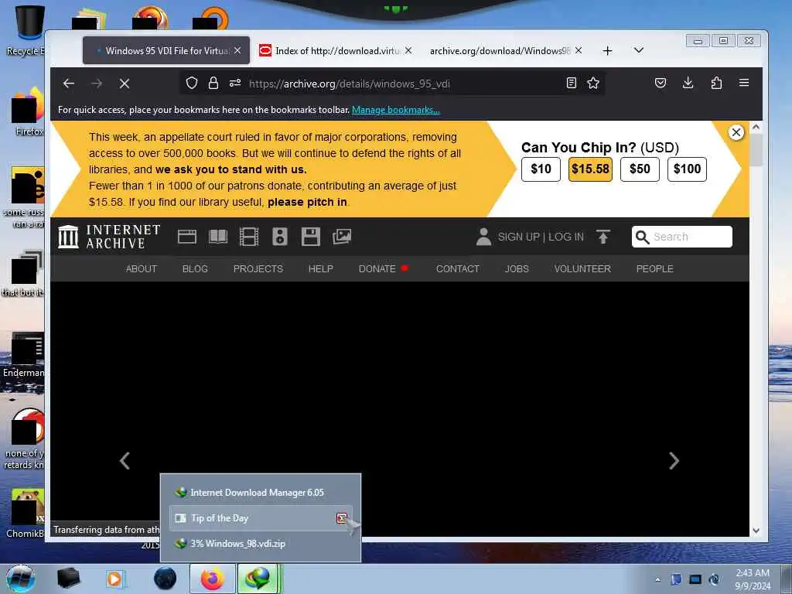Stop loading the page with the X button
The height and width of the screenshot is (594, 792).
pos(125,84)
